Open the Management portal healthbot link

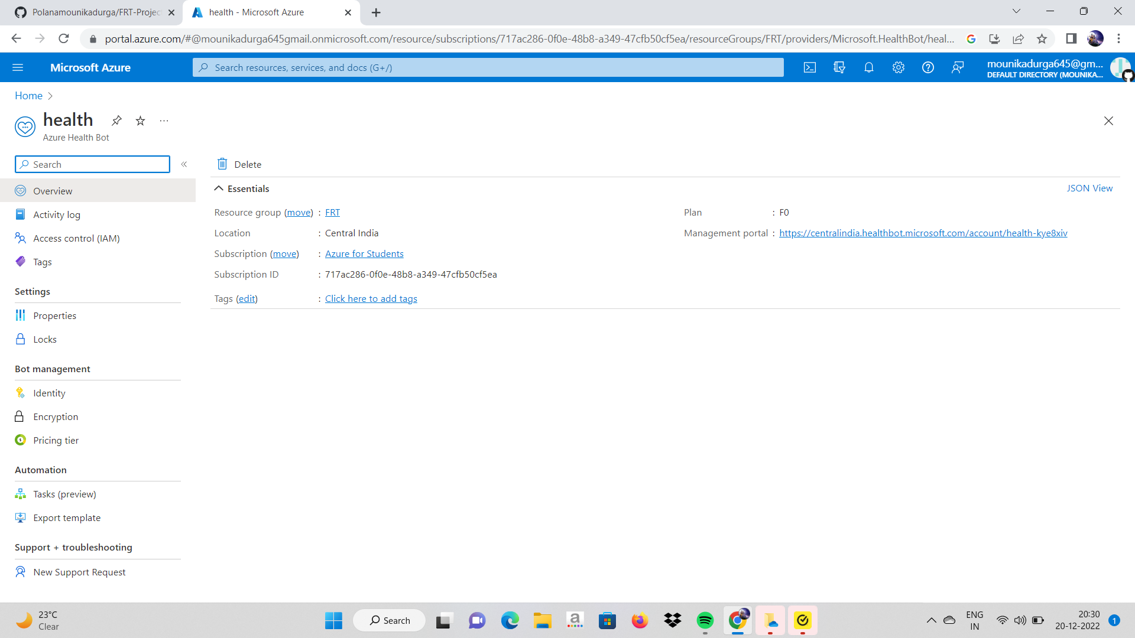tap(923, 233)
